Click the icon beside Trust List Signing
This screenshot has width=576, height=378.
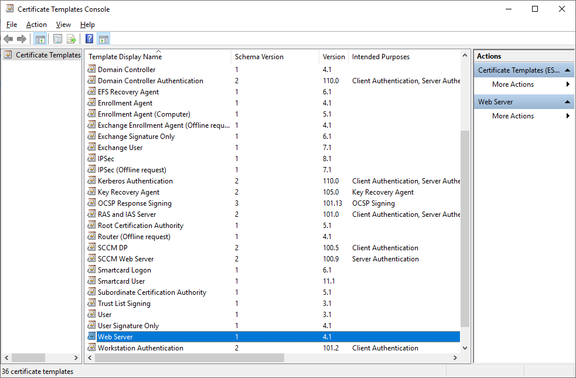click(x=91, y=303)
